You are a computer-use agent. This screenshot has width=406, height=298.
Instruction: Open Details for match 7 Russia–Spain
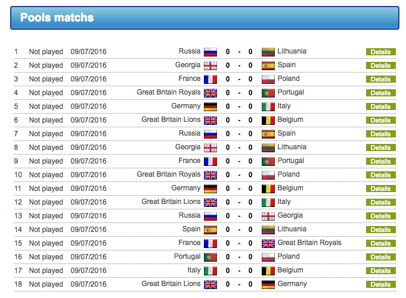click(380, 134)
